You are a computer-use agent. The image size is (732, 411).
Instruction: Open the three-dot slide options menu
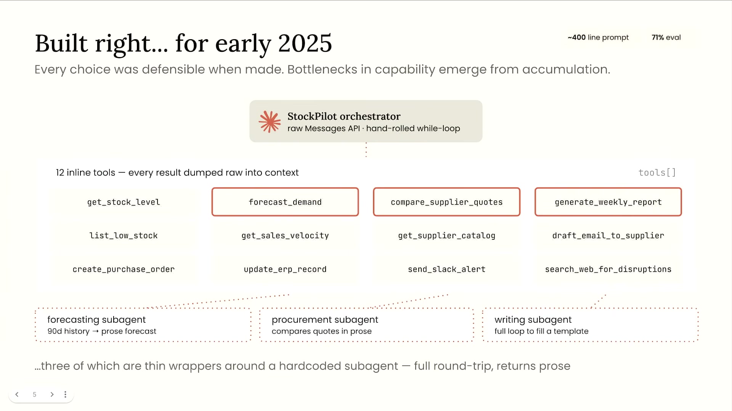click(x=65, y=395)
